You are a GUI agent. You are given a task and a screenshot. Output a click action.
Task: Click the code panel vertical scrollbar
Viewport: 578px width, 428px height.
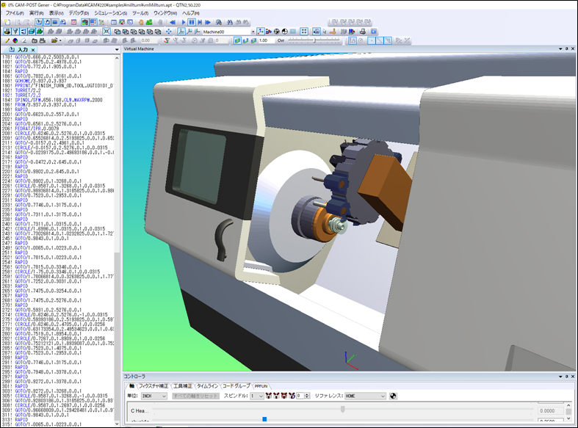[117, 239]
